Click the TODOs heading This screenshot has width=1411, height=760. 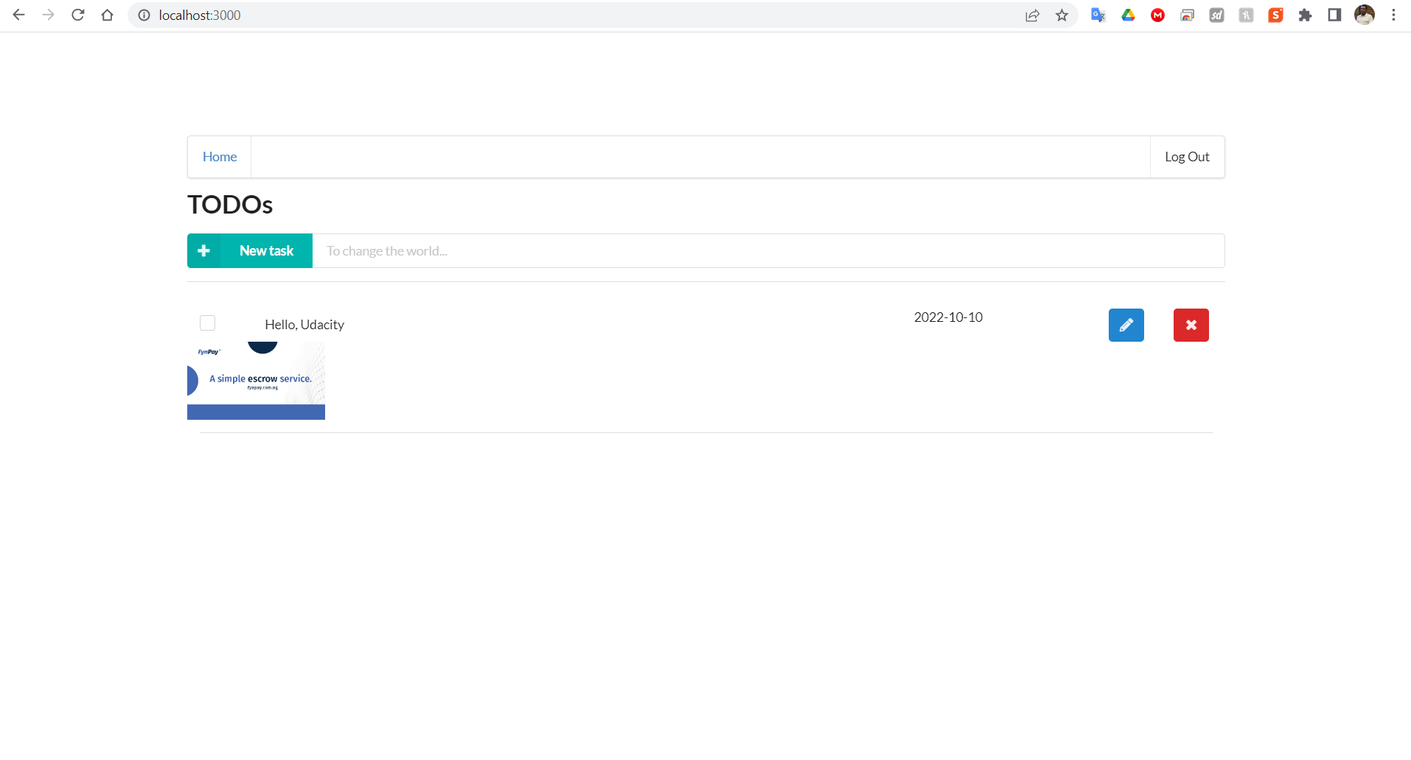230,205
